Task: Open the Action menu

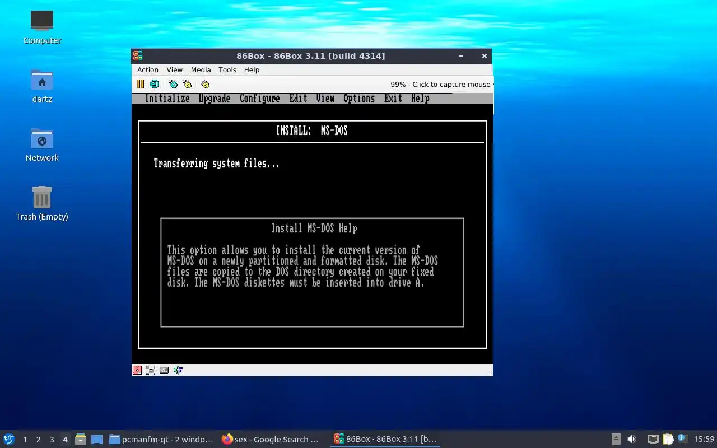Action: pos(148,70)
